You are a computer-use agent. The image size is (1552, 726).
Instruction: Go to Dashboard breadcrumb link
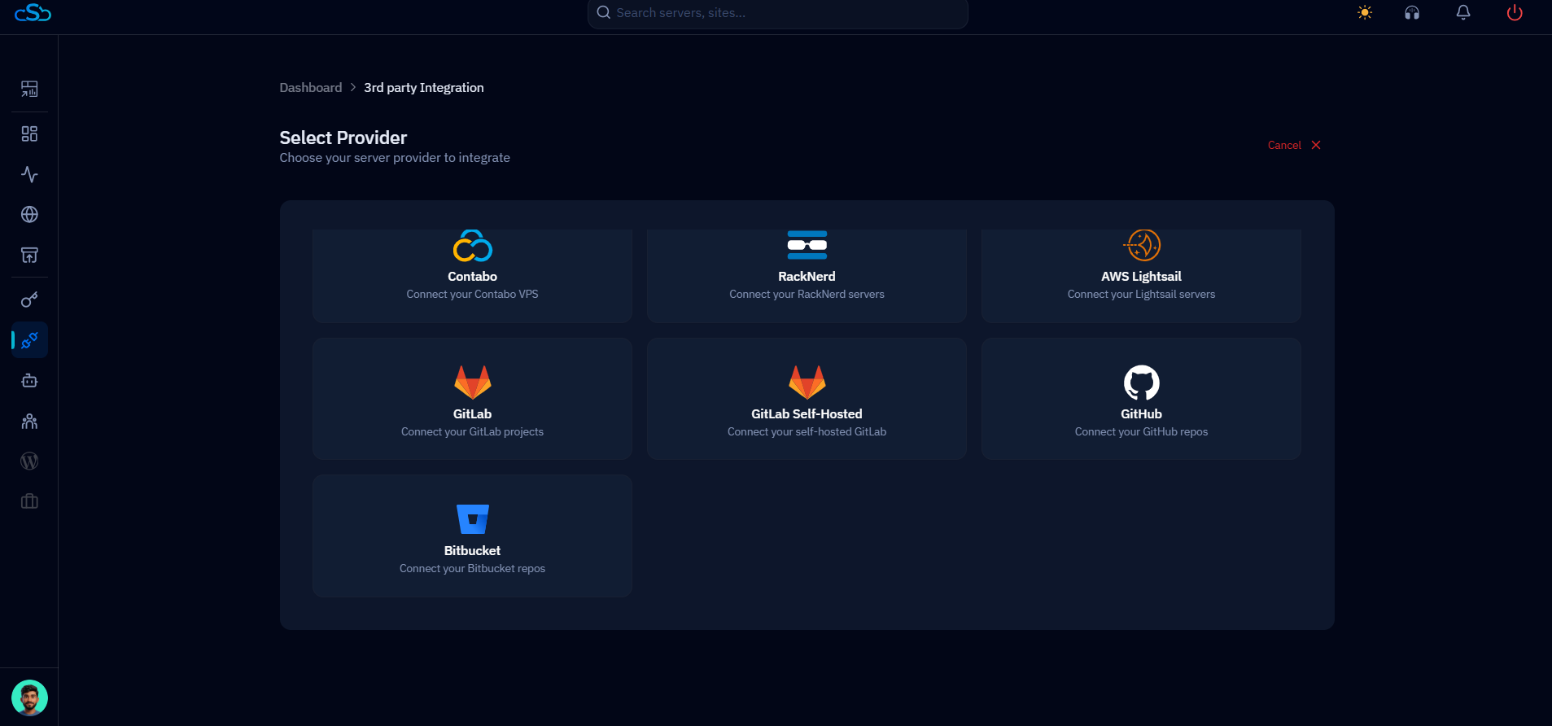click(x=311, y=88)
